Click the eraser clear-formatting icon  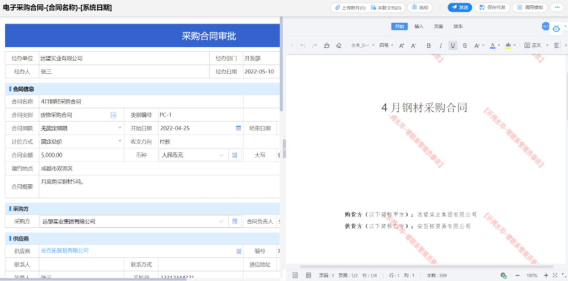coord(339,46)
